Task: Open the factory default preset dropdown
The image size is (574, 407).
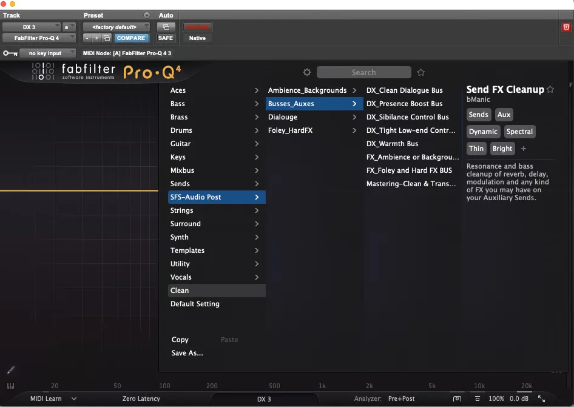Action: point(116,27)
